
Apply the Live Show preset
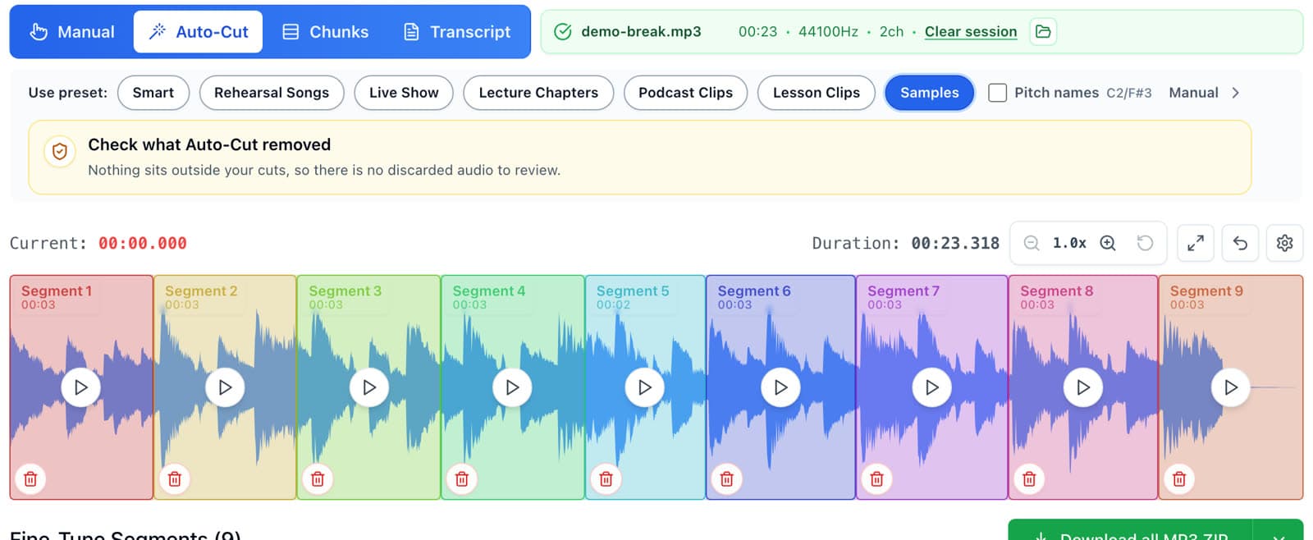pos(404,93)
